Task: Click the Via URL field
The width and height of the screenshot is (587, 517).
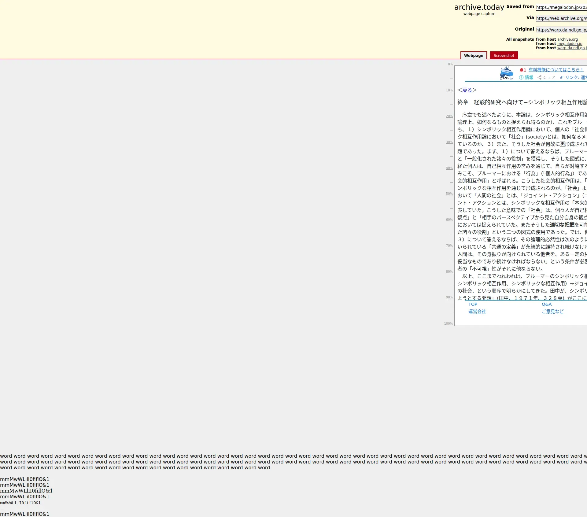Action: click(x=561, y=18)
